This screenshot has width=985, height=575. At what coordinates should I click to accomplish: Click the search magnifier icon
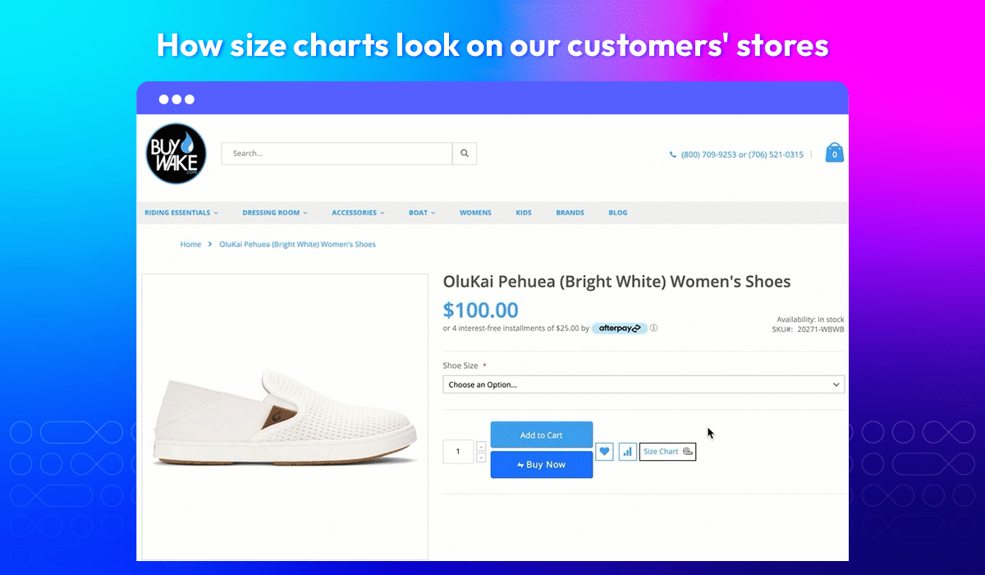point(465,154)
